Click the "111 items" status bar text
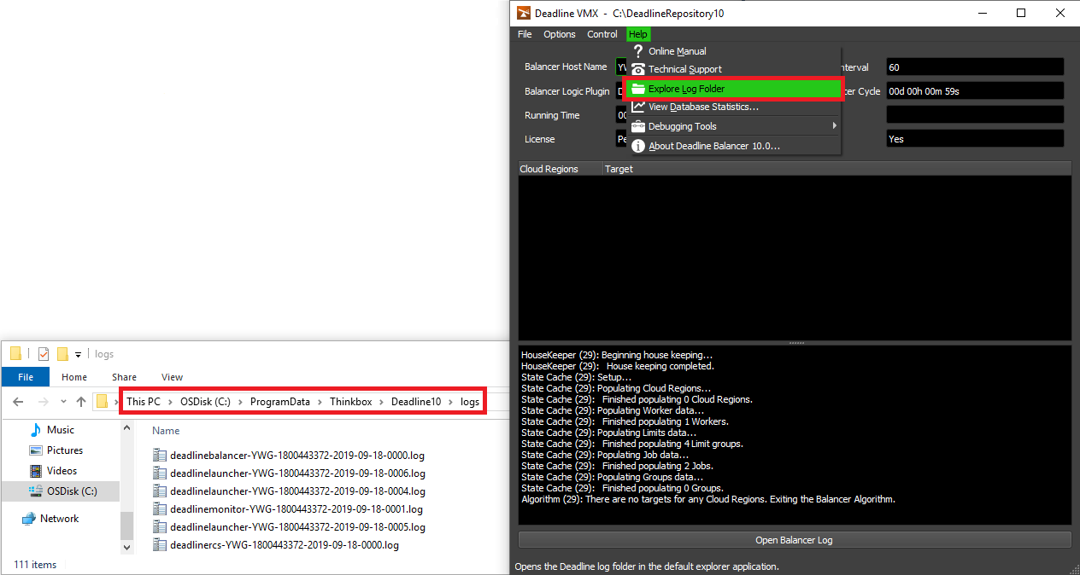The width and height of the screenshot is (1080, 575). [35, 565]
